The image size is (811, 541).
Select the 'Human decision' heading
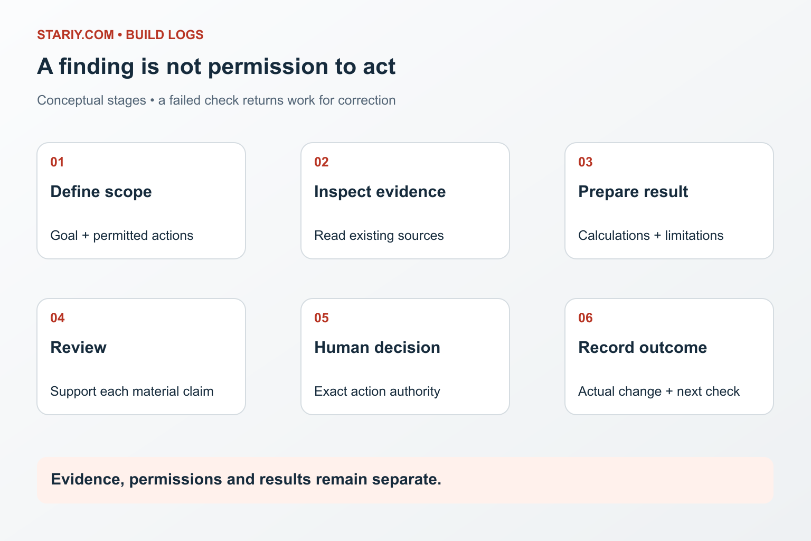pyautogui.click(x=377, y=348)
